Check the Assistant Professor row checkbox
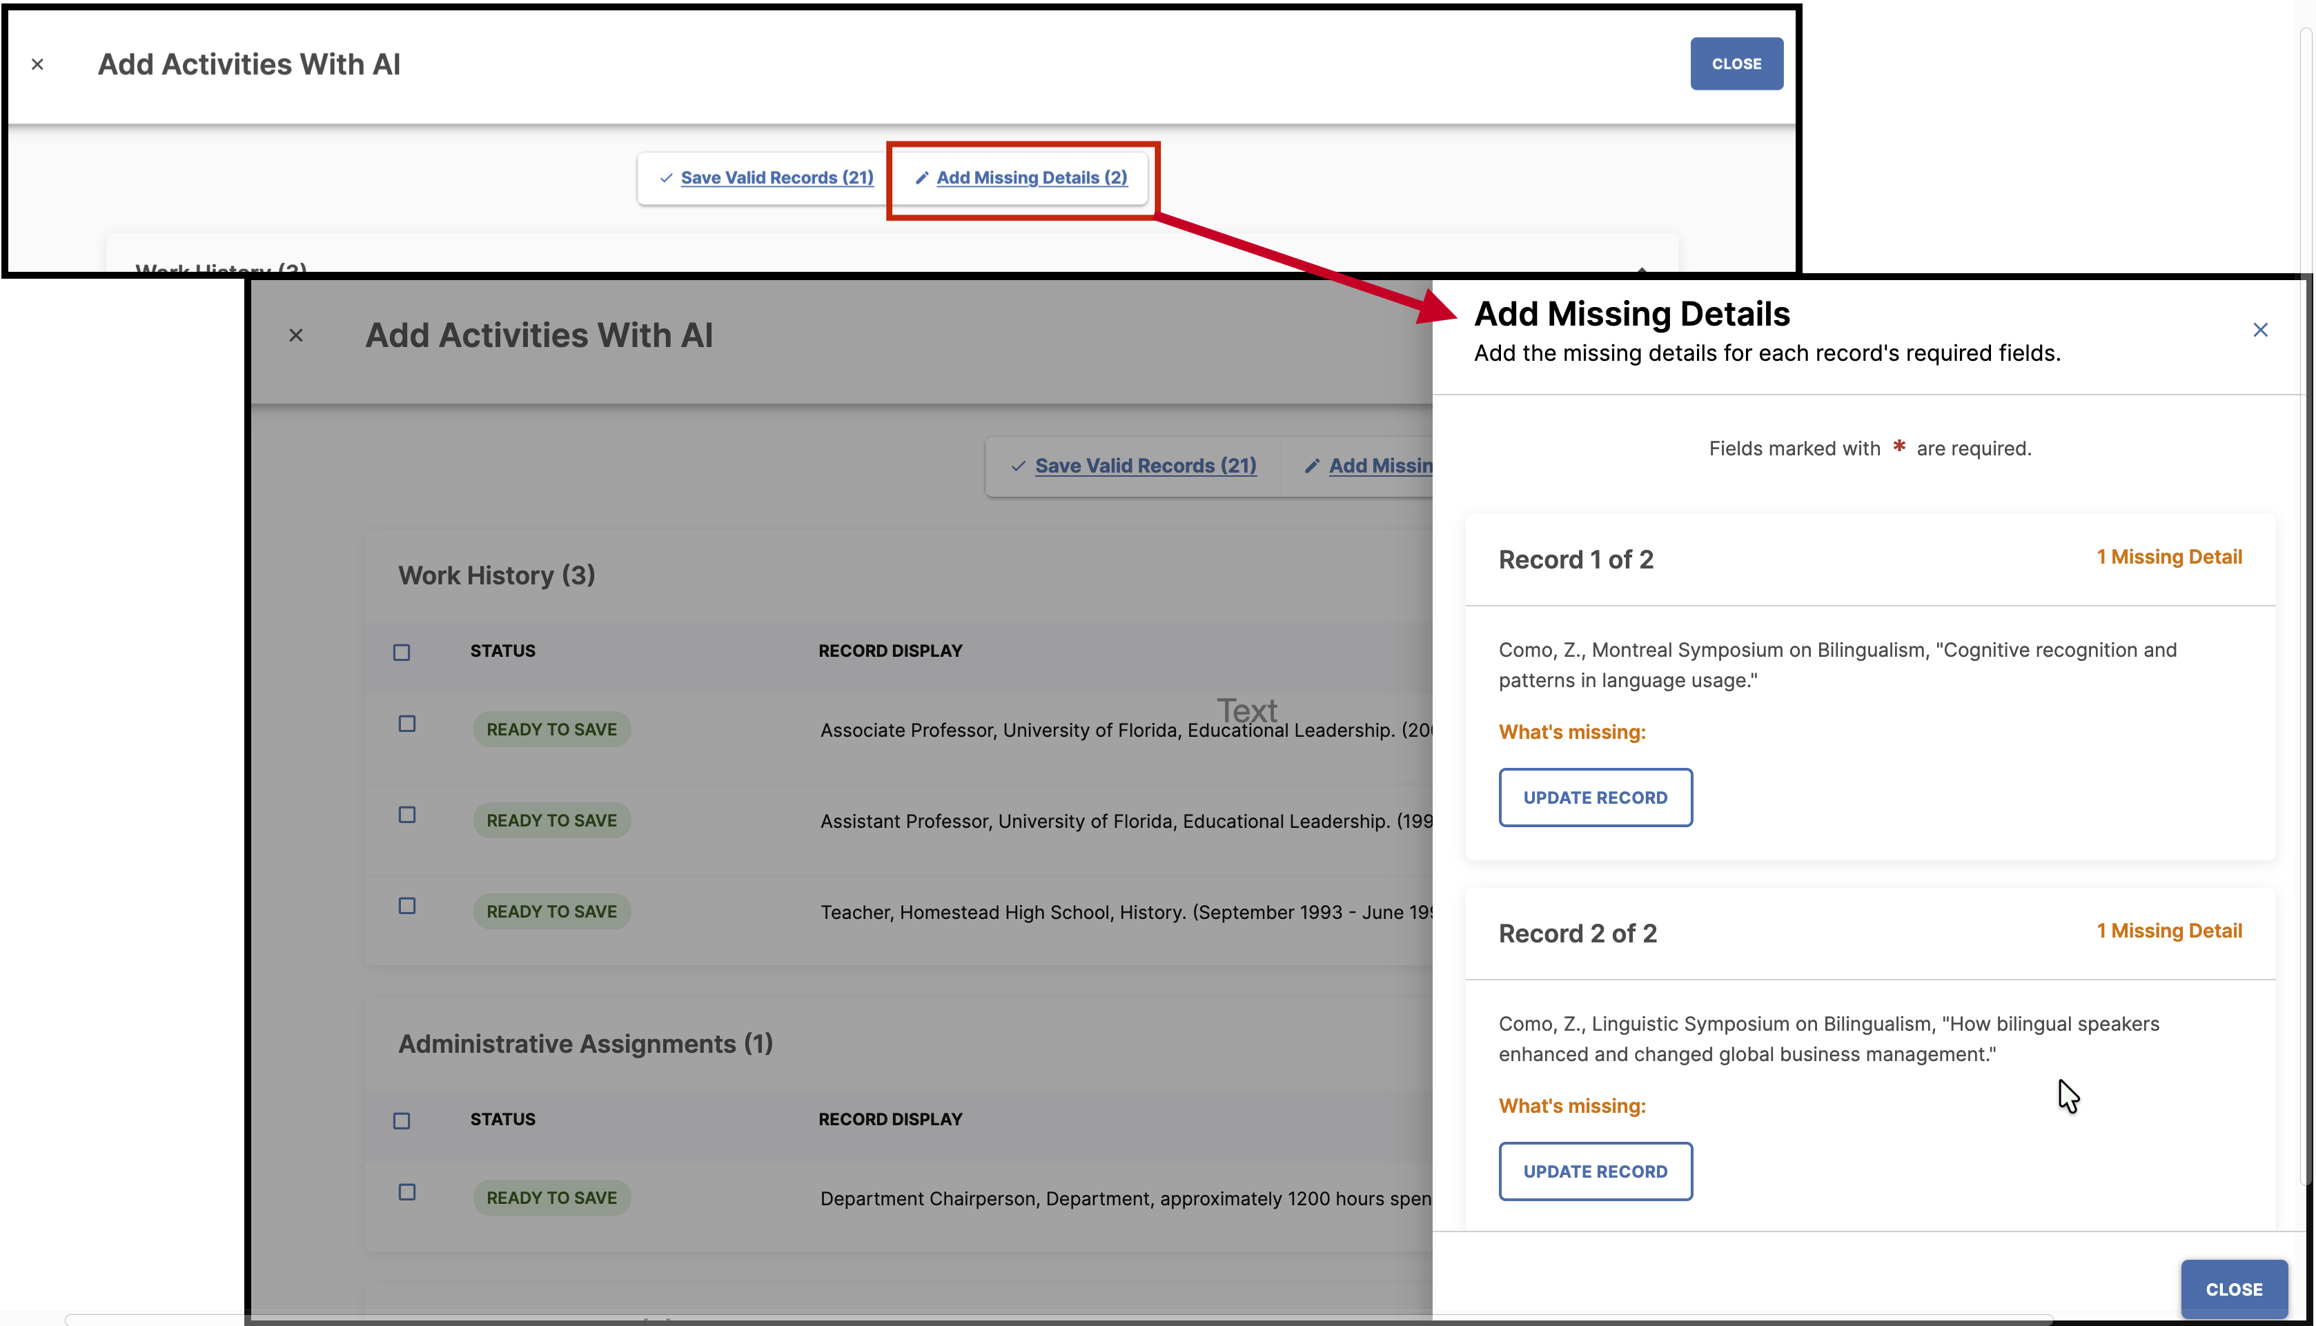The width and height of the screenshot is (2316, 1326). pos(407,815)
